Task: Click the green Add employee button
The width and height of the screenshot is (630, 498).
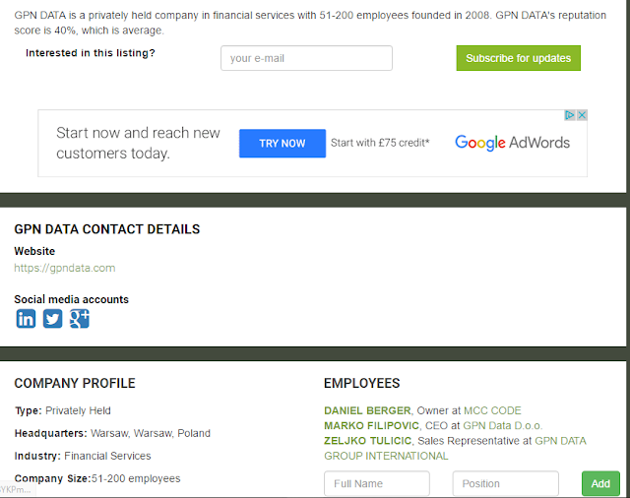Action: [x=600, y=483]
